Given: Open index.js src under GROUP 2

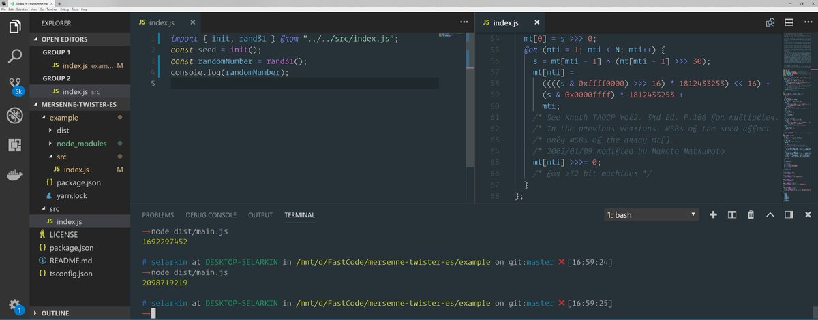Looking at the screenshot, I should [80, 91].
